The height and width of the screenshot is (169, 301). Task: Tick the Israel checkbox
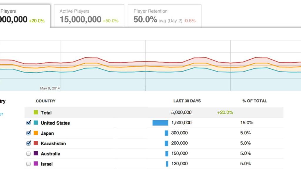(x=29, y=164)
